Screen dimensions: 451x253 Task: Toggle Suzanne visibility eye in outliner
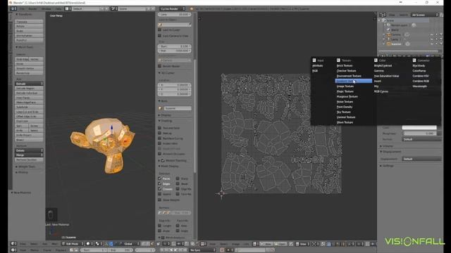point(432,44)
